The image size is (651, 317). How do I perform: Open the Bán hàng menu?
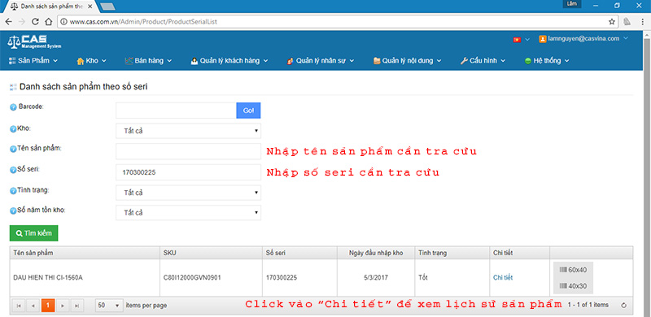coord(148,61)
